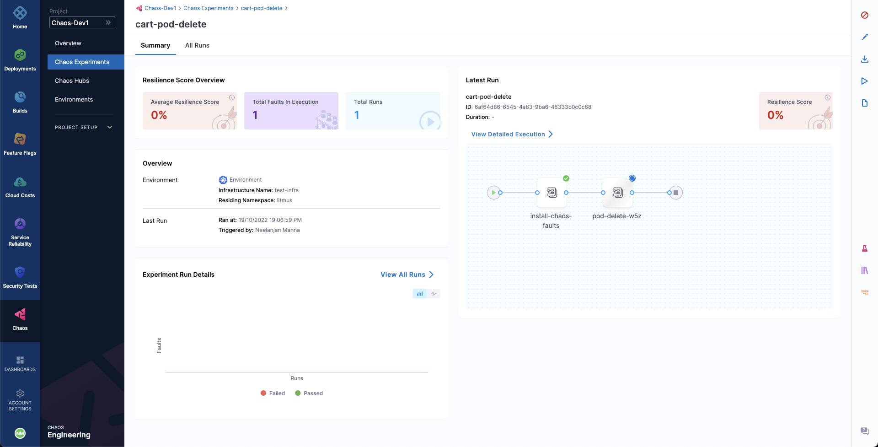Click Chaos Experiments in the breadcrumb

point(208,8)
